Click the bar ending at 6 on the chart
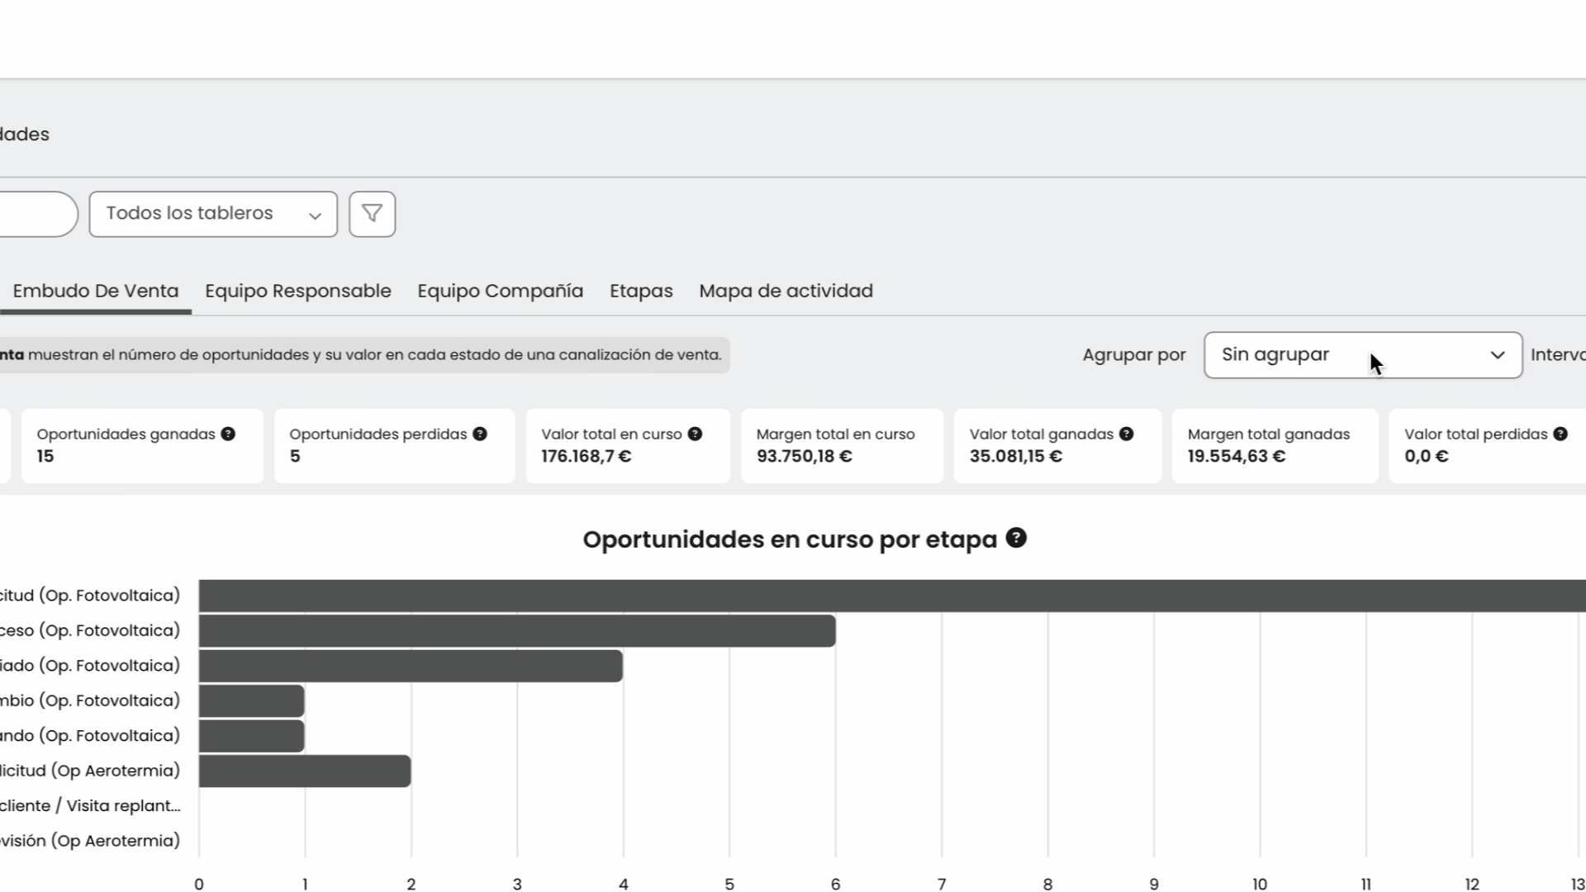The image size is (1586, 892). coord(517,631)
